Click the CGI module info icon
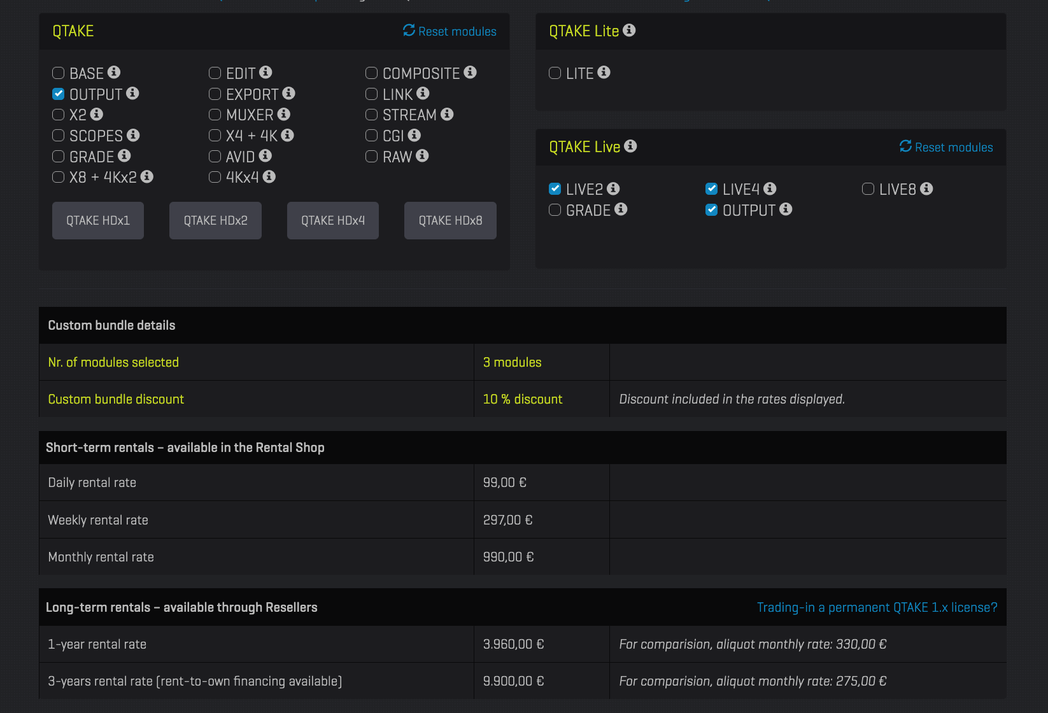Viewport: 1048px width, 713px height. point(414,136)
